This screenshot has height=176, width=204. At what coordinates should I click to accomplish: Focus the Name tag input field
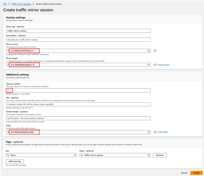point(78,31)
